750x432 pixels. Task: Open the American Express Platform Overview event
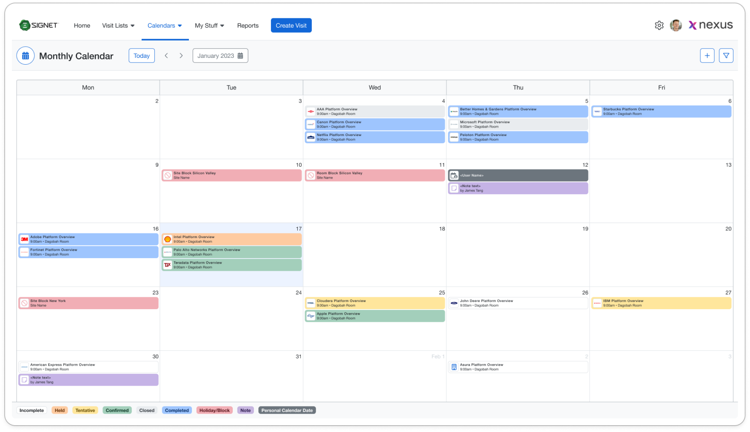coord(88,367)
